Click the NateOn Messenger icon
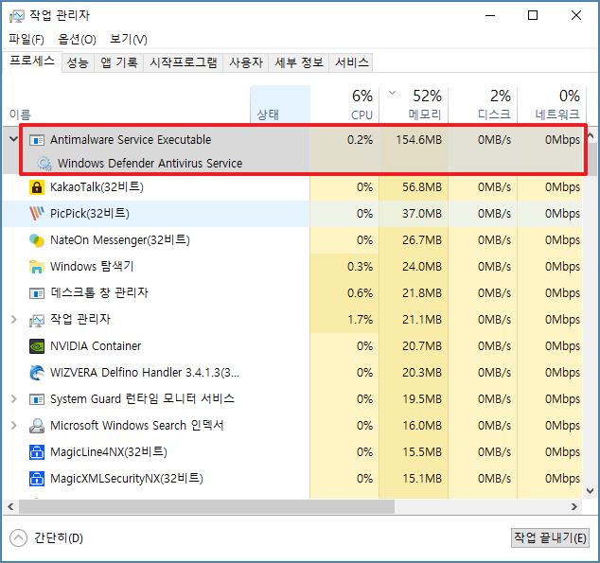 coord(37,240)
